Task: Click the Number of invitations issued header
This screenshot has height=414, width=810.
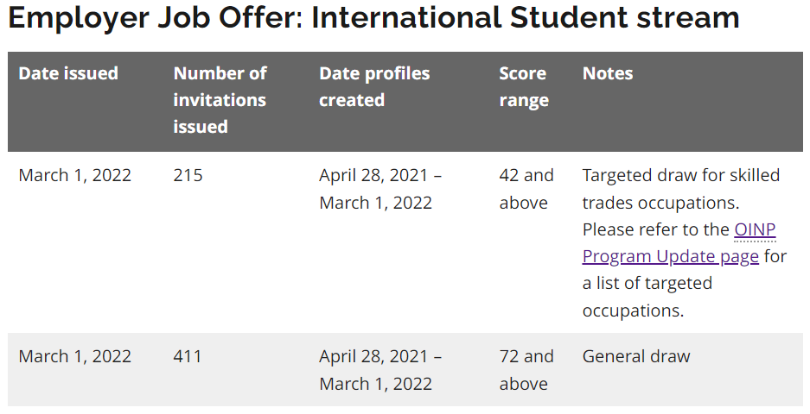Action: tap(220, 100)
